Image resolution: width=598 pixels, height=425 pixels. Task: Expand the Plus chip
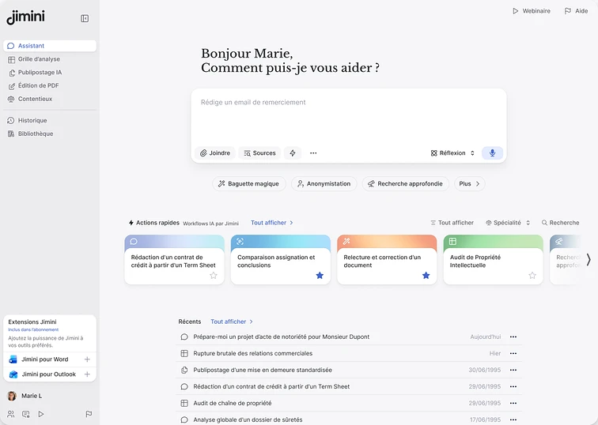pos(470,183)
